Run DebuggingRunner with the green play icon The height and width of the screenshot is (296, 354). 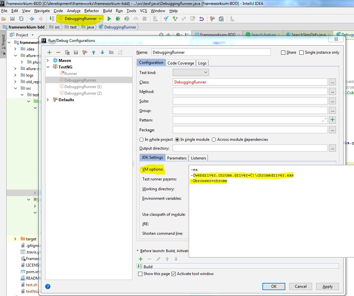click(109, 19)
